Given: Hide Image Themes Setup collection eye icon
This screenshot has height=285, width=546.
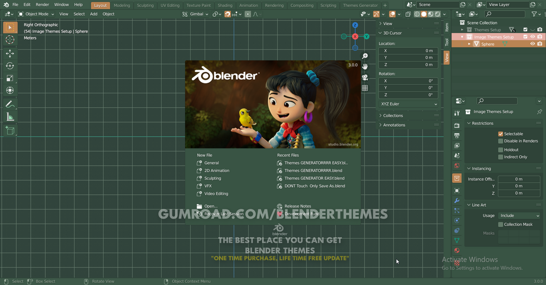Looking at the screenshot, I should point(532,36).
